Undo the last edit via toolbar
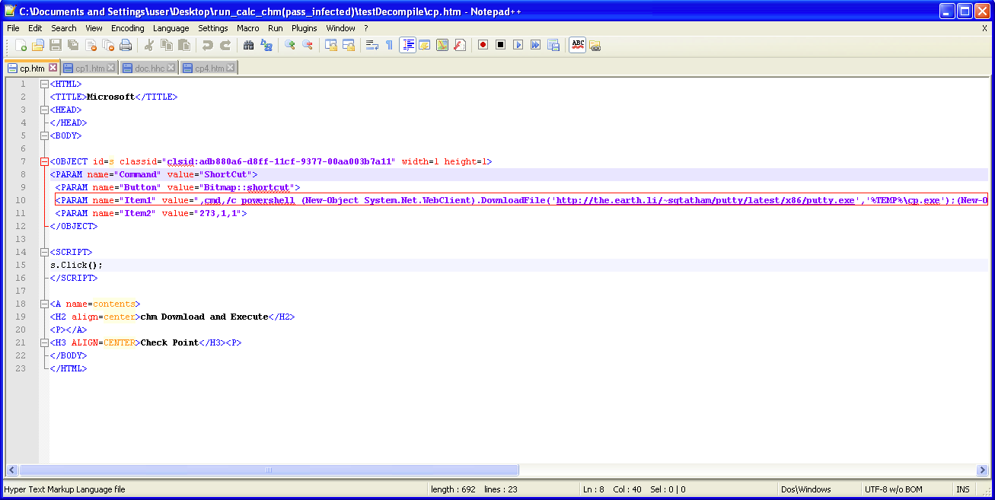This screenshot has height=500, width=995. [208, 45]
